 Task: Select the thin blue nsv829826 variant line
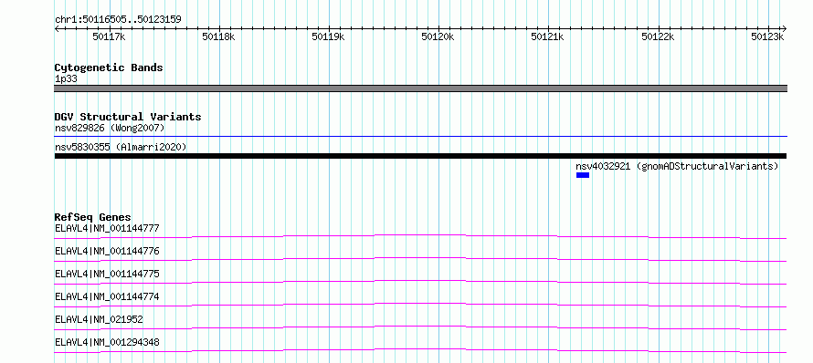(420, 137)
